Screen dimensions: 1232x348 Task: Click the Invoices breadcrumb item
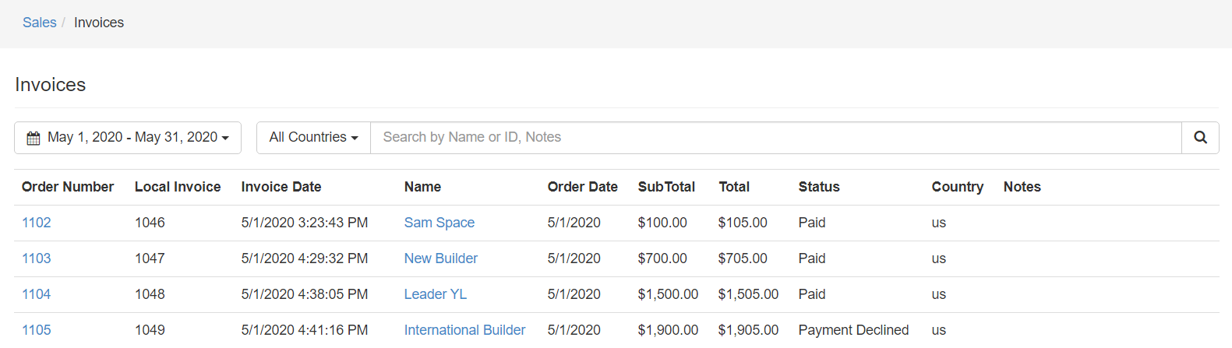pyautogui.click(x=99, y=23)
